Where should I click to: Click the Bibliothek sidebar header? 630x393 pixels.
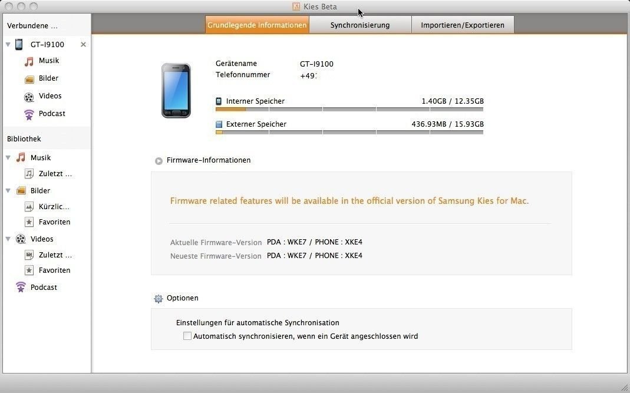point(24,138)
